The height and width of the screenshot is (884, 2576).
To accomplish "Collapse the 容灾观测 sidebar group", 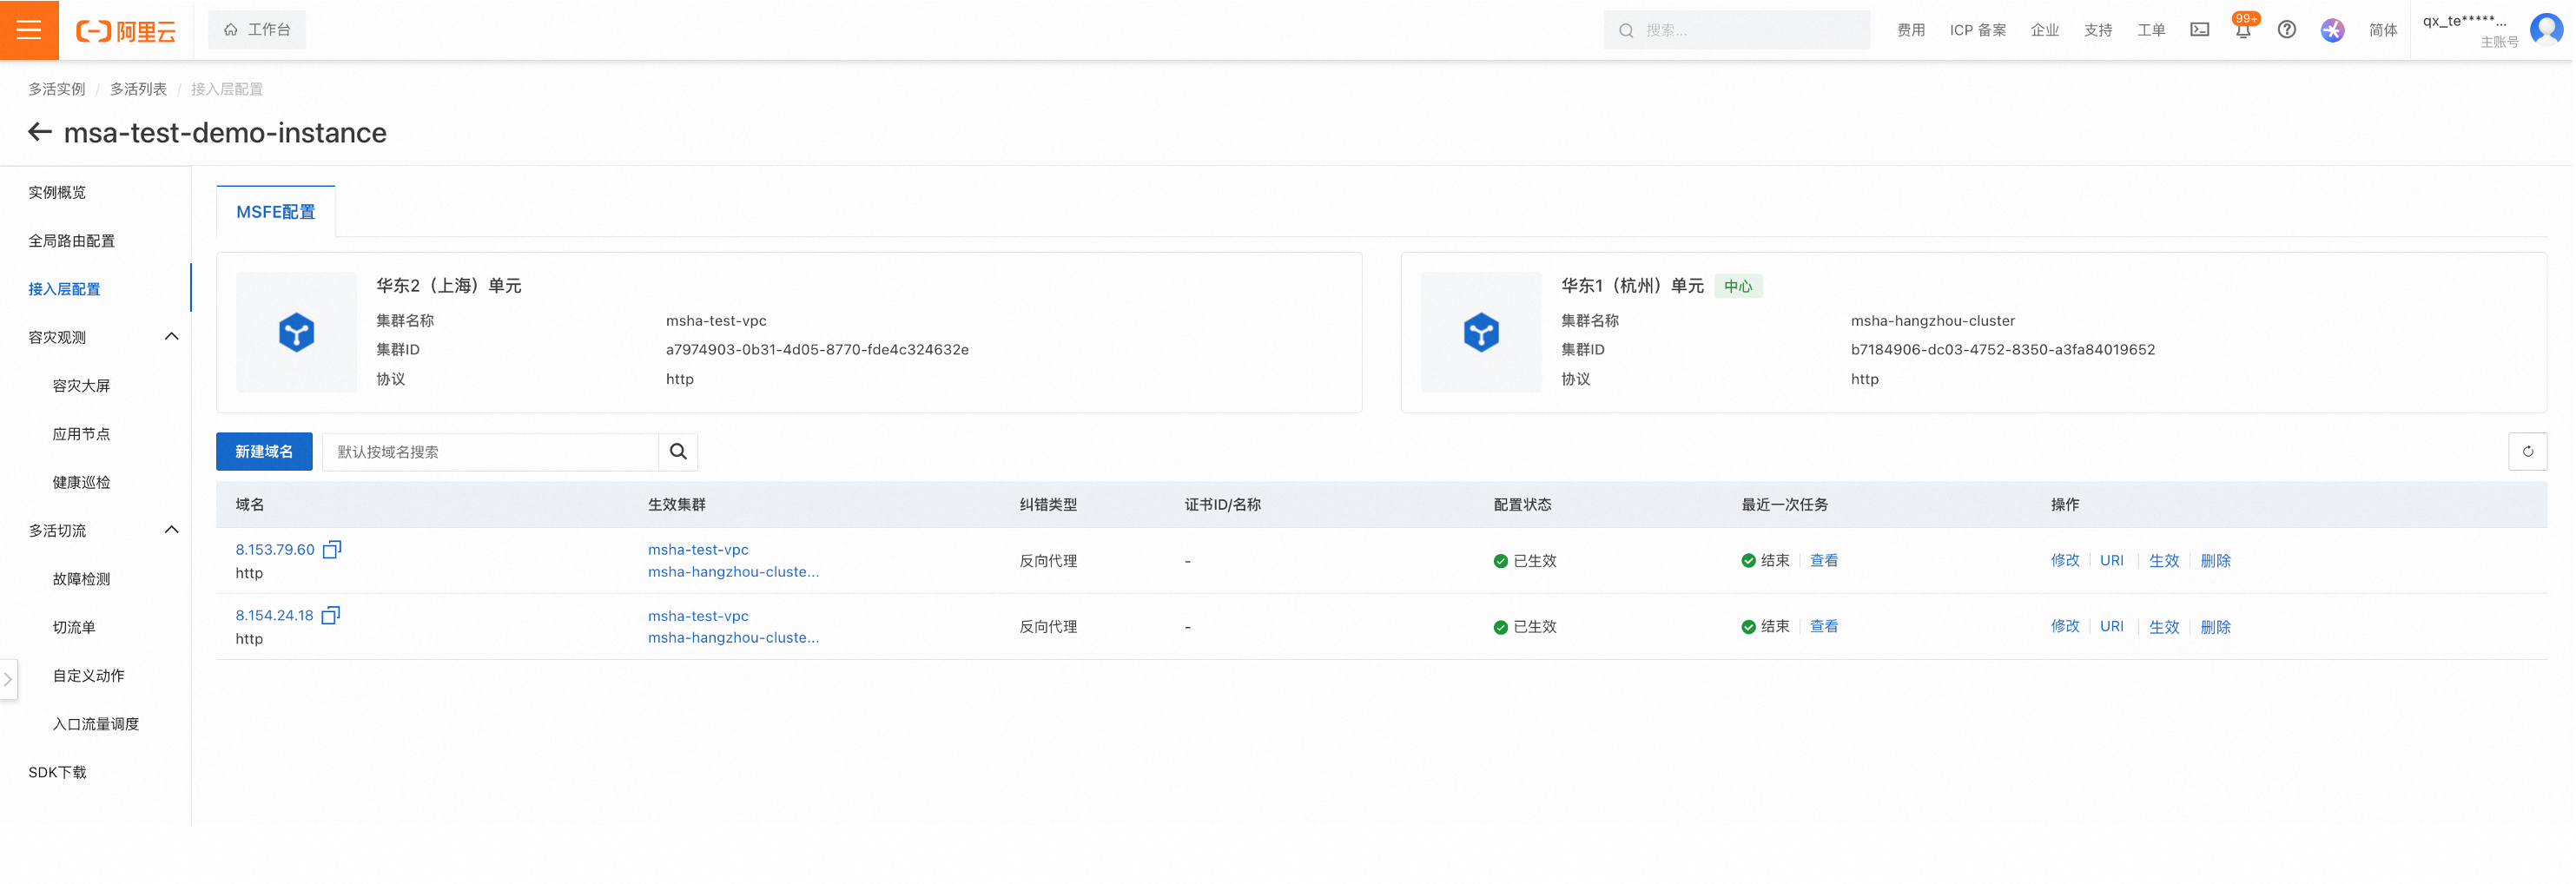I will point(171,337).
